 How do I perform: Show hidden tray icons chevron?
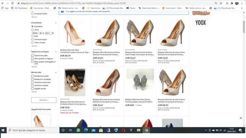click(206, 130)
